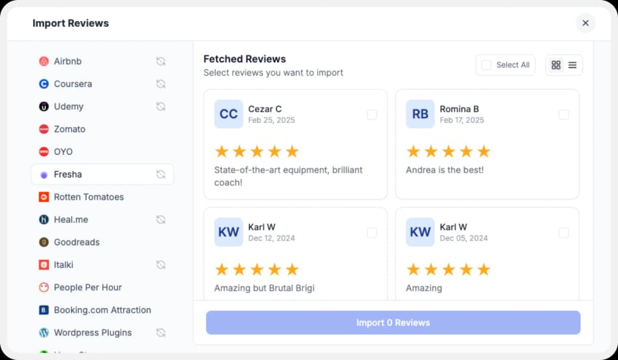618x360 pixels.
Task: Switch to grid view layout
Action: [556, 65]
